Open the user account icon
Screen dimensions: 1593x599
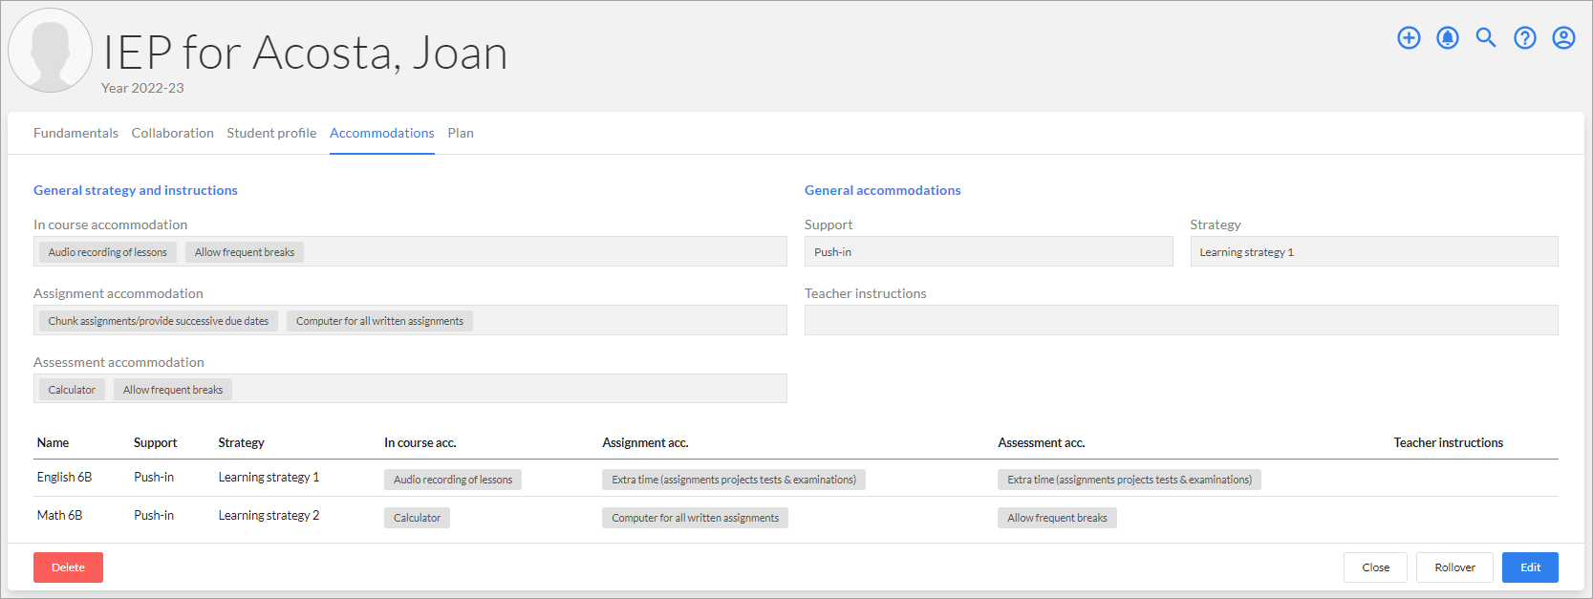[x=1563, y=38]
